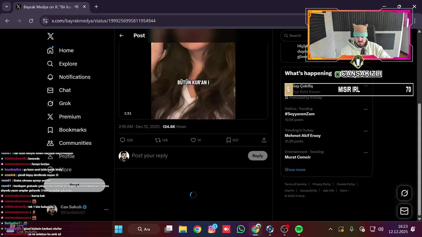
Task: Open the Windows Start menu
Action: coord(118,229)
